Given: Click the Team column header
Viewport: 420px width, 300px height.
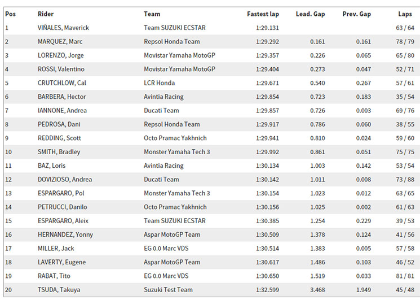Looking at the screenshot, I should (x=152, y=14).
